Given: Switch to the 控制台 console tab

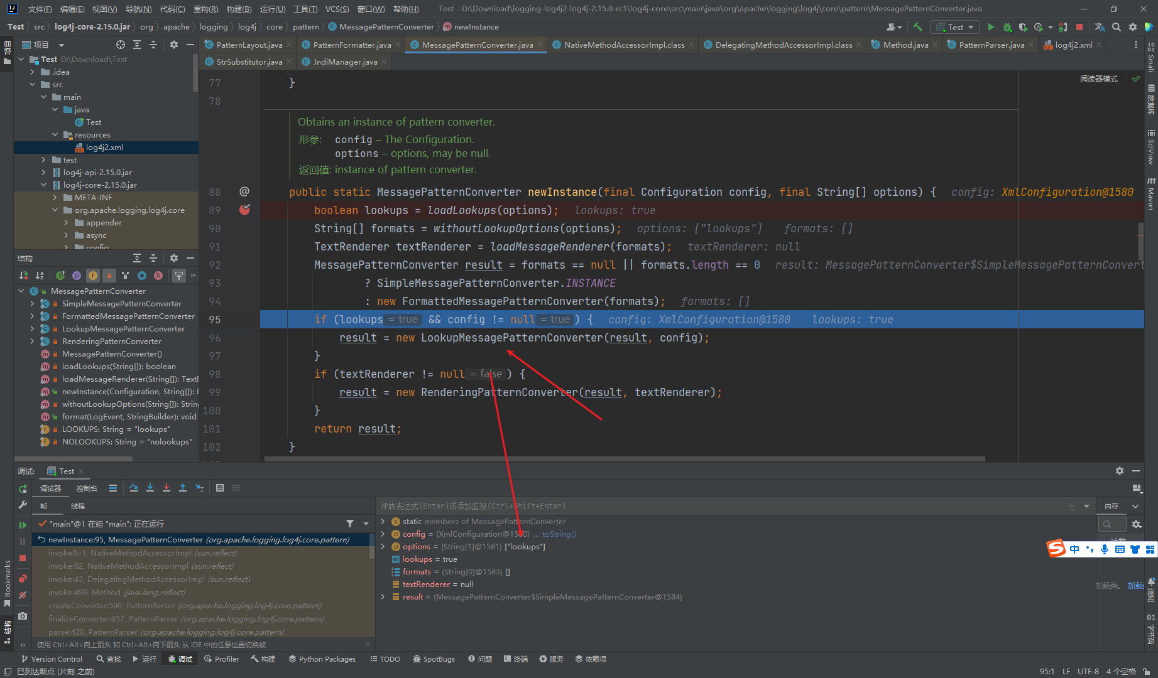Looking at the screenshot, I should point(87,488).
